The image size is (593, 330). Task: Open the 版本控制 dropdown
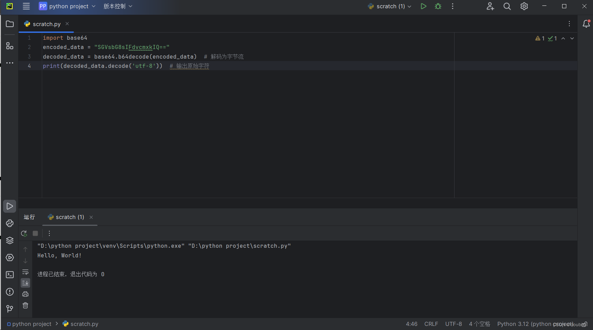(118, 6)
